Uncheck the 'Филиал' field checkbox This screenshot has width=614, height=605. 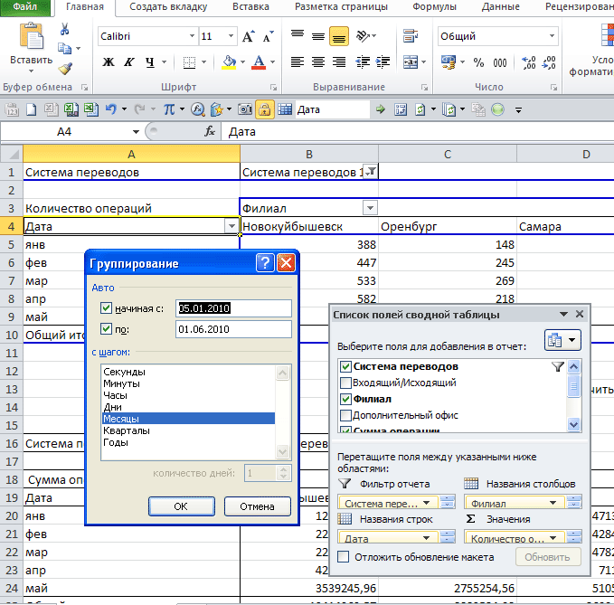click(x=345, y=399)
